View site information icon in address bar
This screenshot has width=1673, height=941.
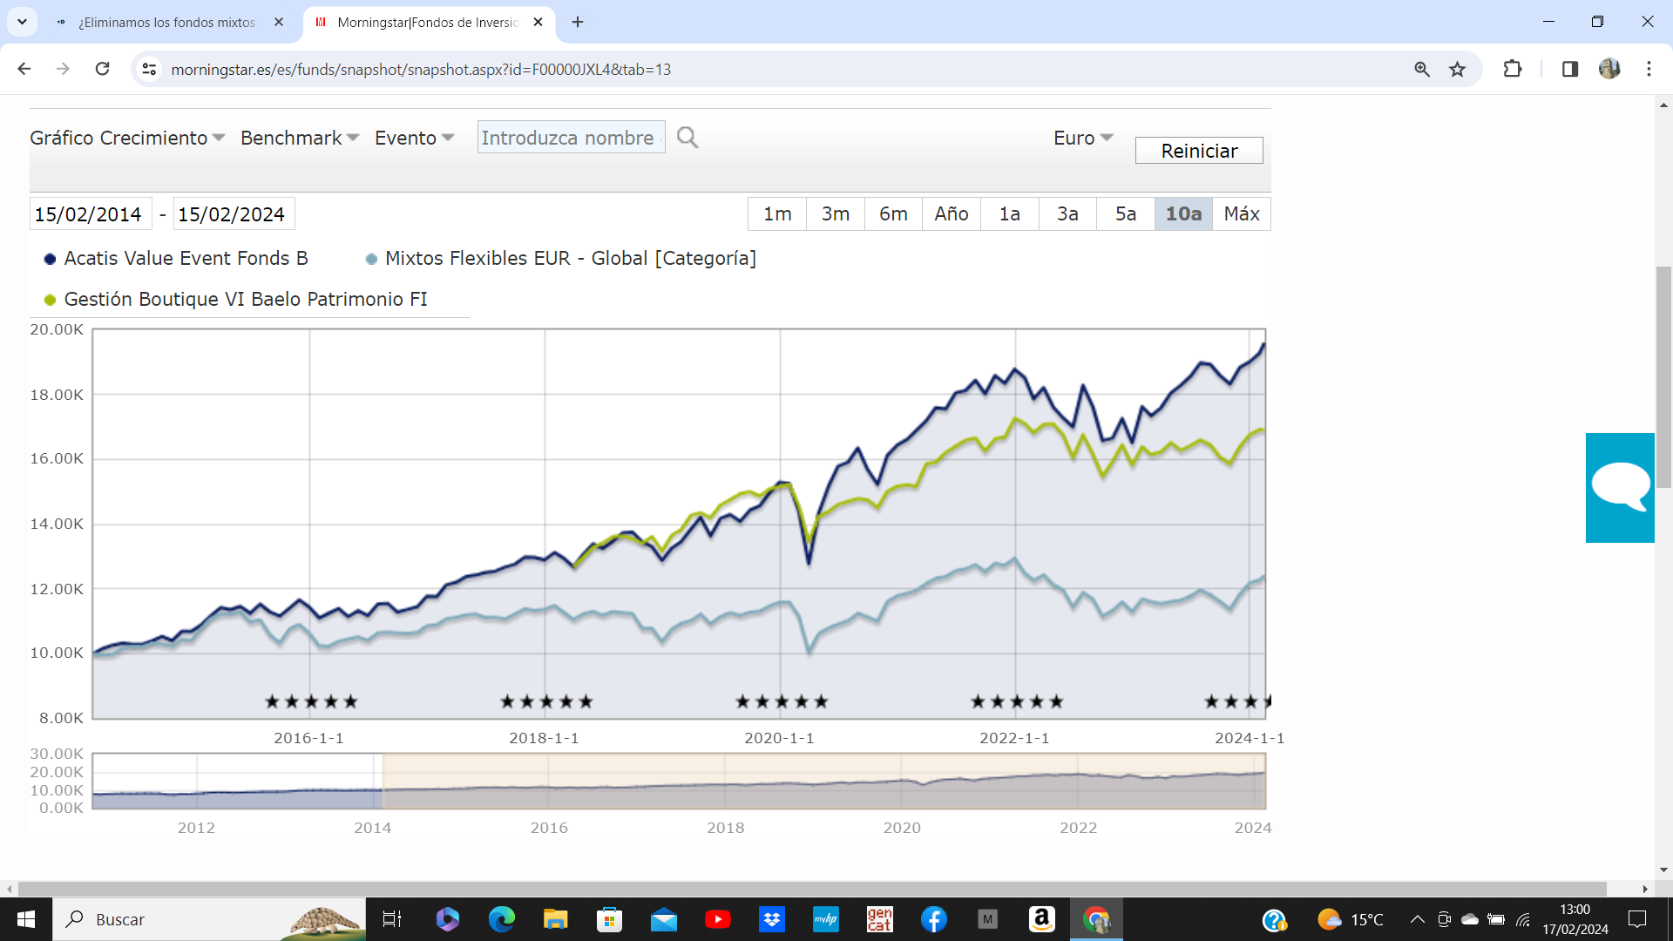[149, 69]
